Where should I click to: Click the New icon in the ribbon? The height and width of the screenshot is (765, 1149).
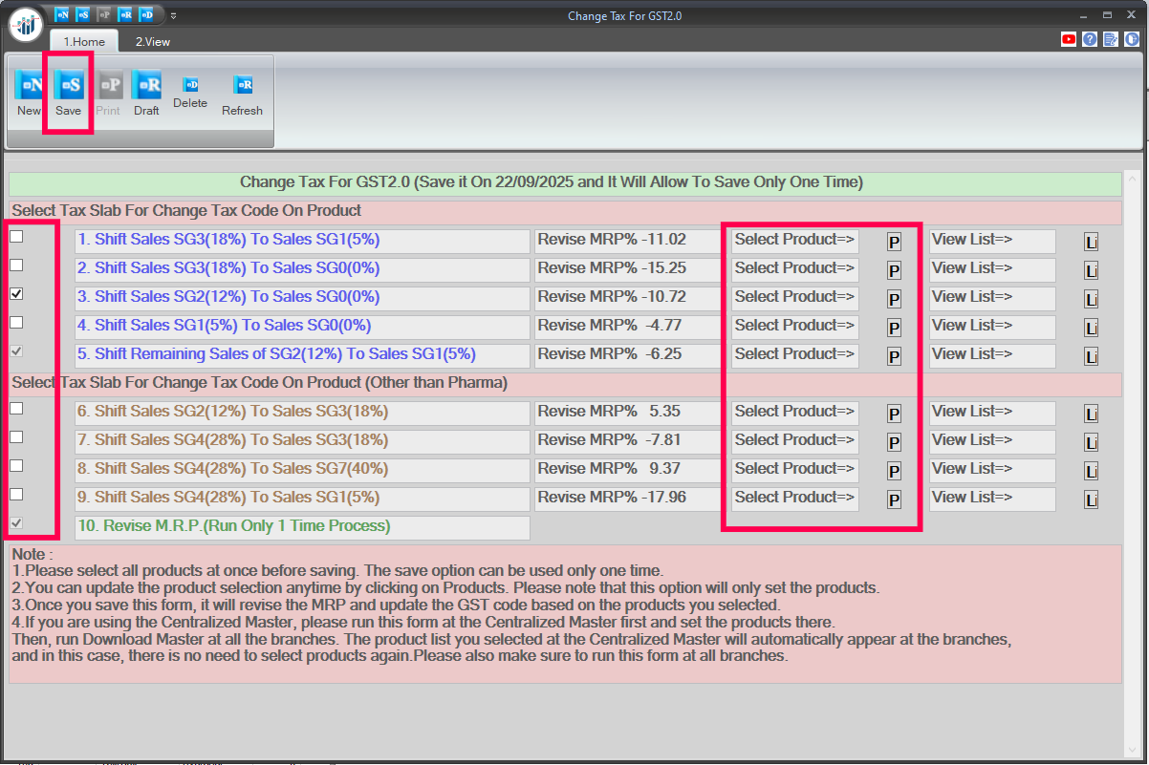30,87
